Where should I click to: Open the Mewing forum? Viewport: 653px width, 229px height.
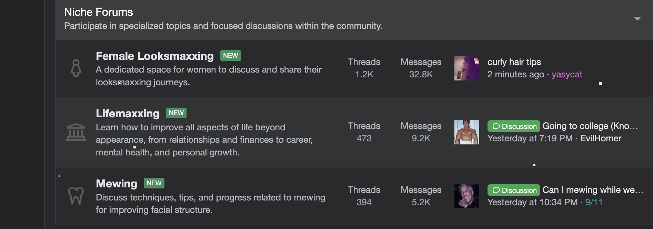tap(117, 184)
